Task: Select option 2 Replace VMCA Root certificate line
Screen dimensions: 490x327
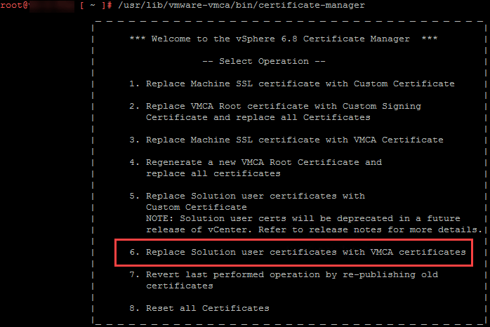Action: [275, 106]
